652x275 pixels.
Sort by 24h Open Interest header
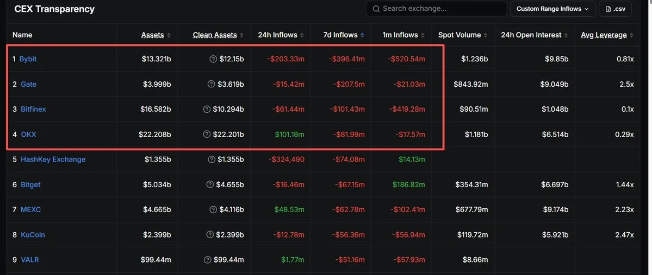coord(535,35)
